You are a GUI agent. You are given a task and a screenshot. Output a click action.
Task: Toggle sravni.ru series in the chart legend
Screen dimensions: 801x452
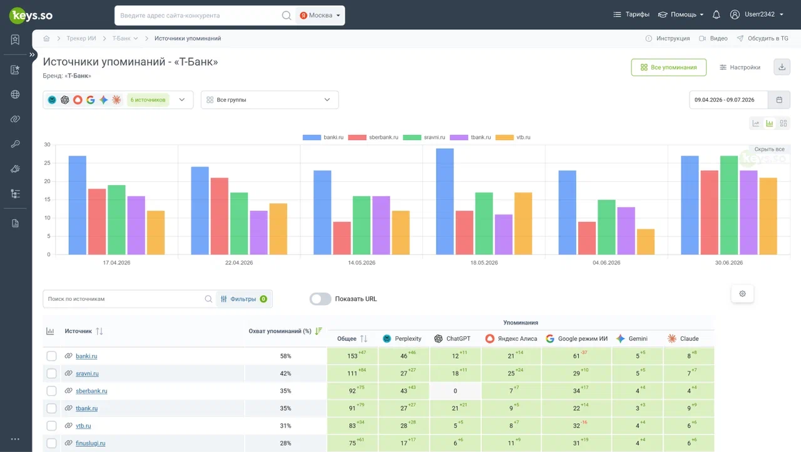tap(424, 137)
